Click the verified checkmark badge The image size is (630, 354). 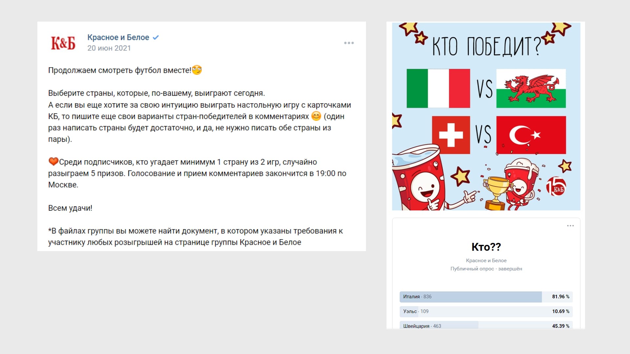[x=156, y=37]
